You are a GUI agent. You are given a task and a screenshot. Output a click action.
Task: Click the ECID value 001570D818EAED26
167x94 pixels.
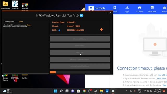click(75, 30)
